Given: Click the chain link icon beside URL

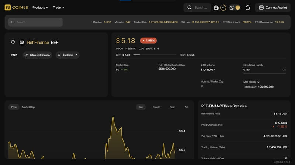Looking at the screenshot, I should click(26, 55).
